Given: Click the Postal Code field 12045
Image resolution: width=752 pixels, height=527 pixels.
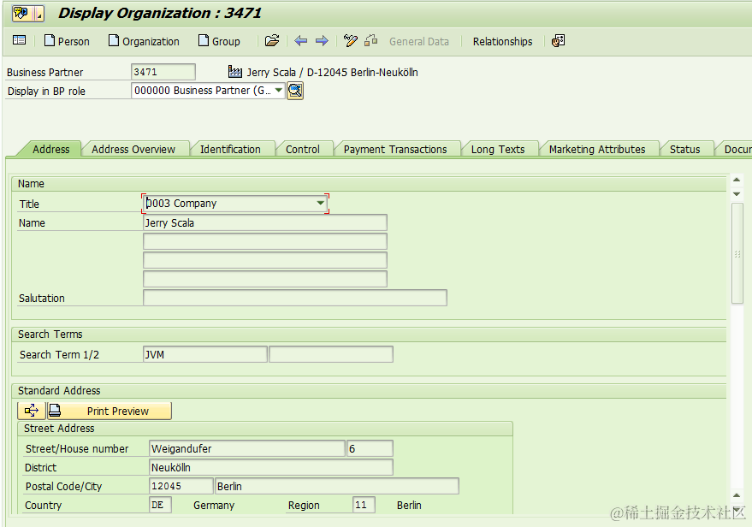Looking at the screenshot, I should click(181, 486).
